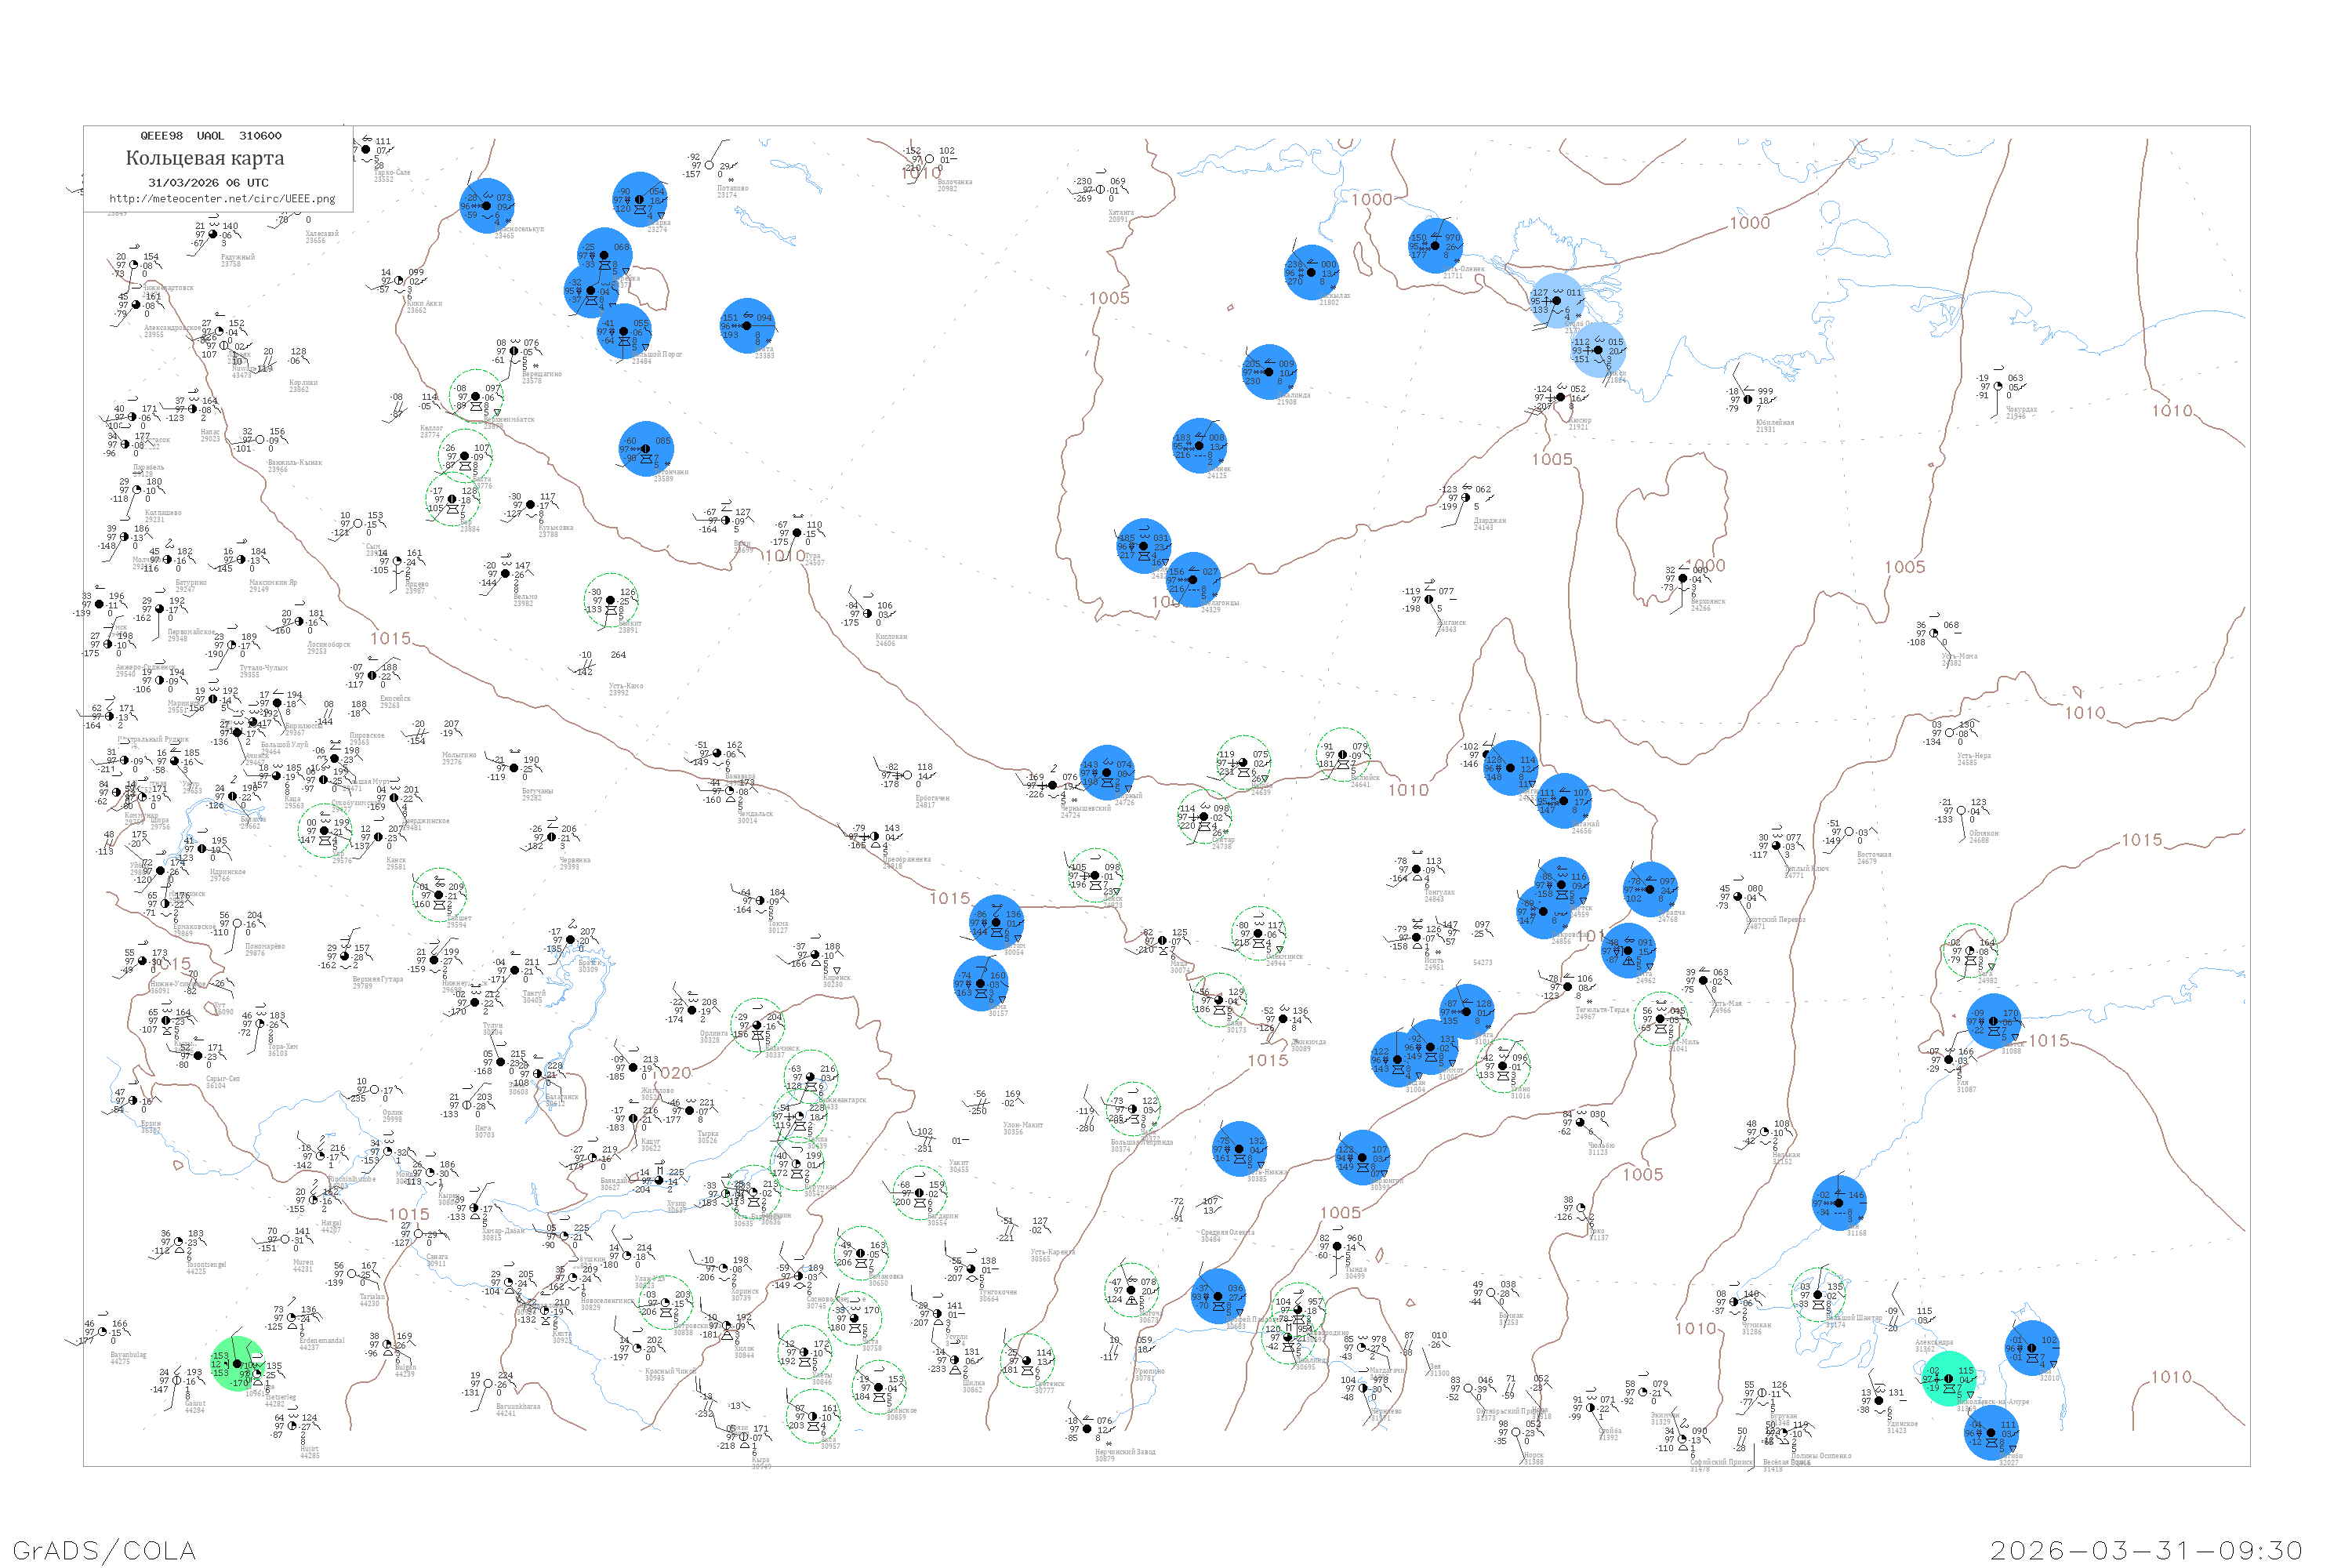Click the blue circle at Оленек 24125

click(x=1200, y=446)
